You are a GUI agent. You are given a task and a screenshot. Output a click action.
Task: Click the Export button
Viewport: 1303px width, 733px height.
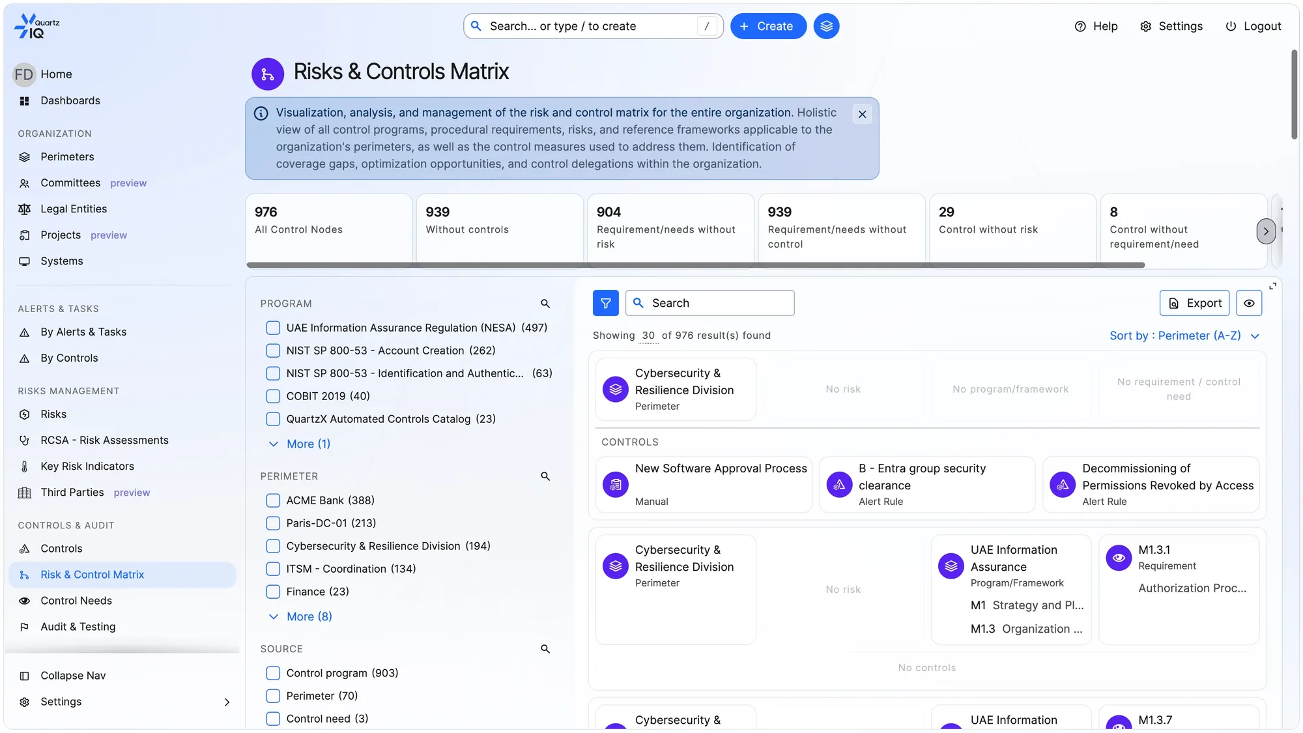pos(1194,303)
